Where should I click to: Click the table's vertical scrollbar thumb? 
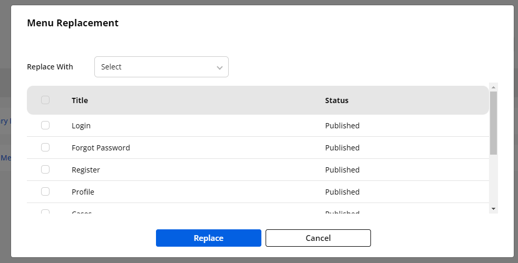point(493,123)
